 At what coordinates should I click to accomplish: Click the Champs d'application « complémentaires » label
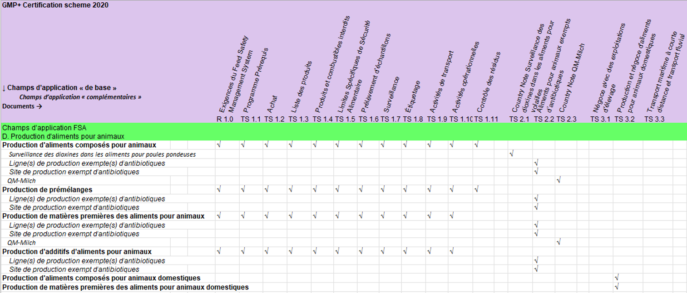tap(80, 97)
